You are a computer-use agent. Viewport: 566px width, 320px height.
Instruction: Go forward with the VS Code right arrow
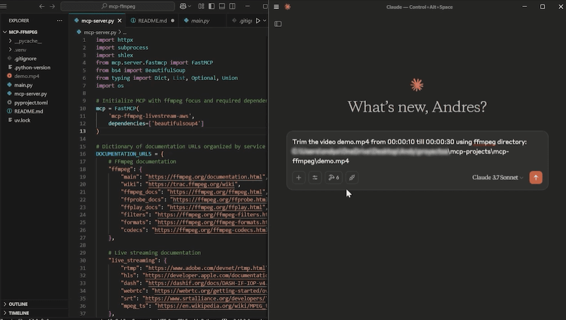coord(53,6)
